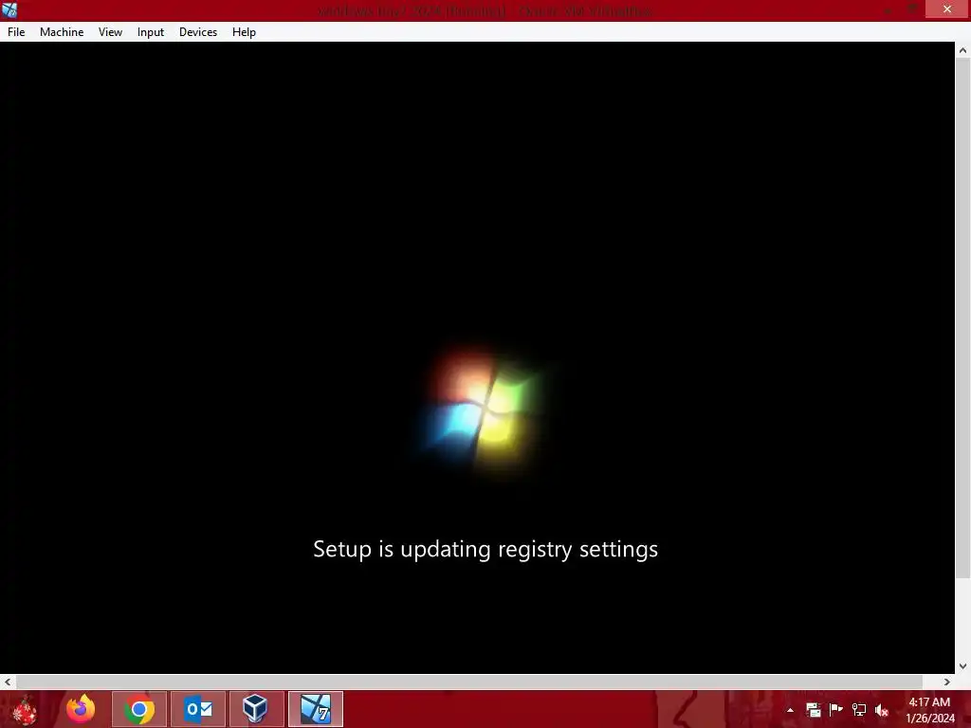Open the File menu
Viewport: 971px width, 728px height.
point(16,32)
